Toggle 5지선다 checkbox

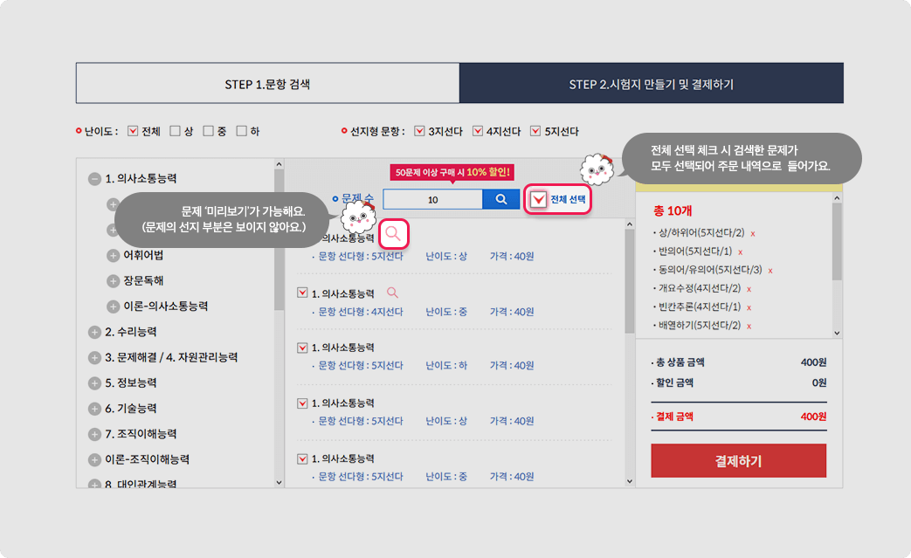pos(535,131)
